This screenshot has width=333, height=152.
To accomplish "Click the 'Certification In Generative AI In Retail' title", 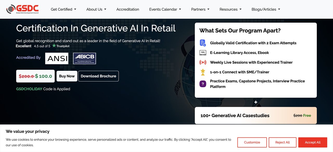I will tap(96, 28).
